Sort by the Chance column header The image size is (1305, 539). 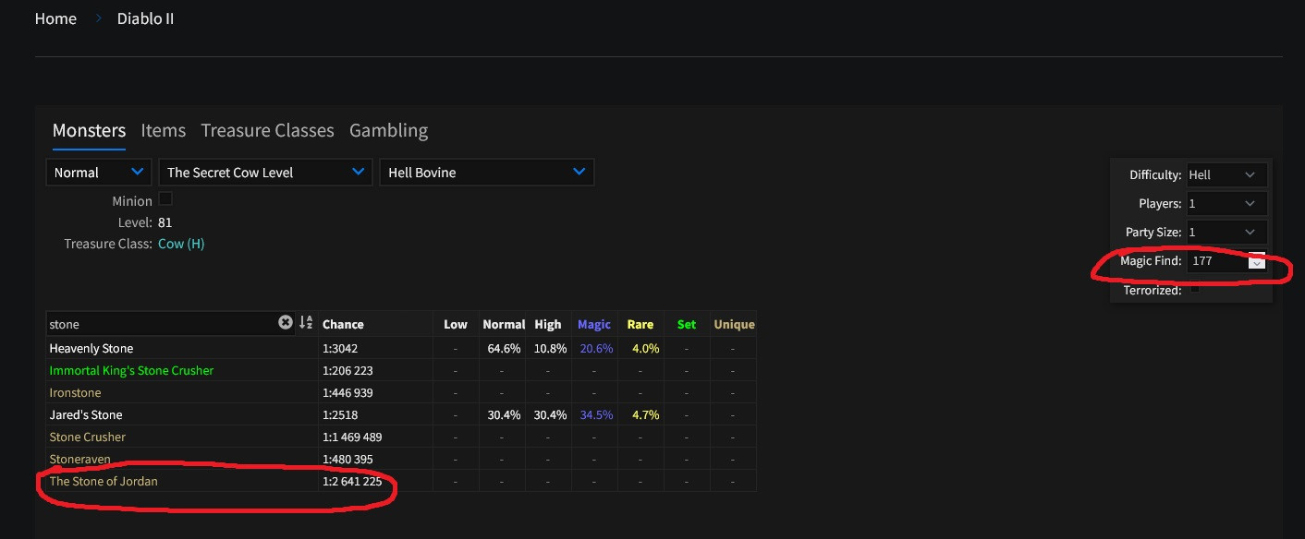point(343,324)
